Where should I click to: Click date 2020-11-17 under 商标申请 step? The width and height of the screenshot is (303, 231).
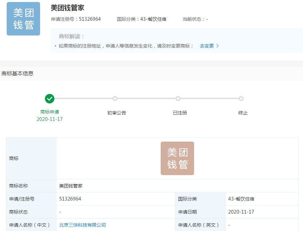pyautogui.click(x=50, y=119)
